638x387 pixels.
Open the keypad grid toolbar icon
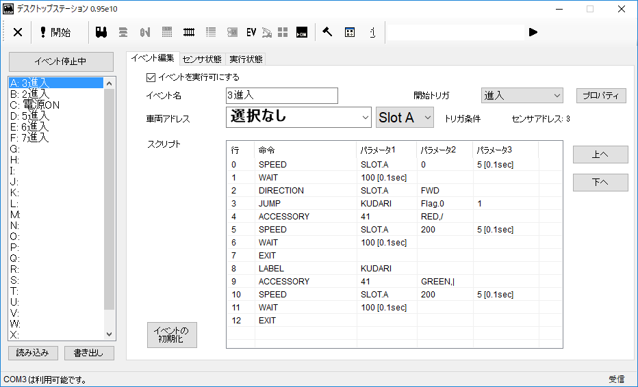tap(167, 32)
